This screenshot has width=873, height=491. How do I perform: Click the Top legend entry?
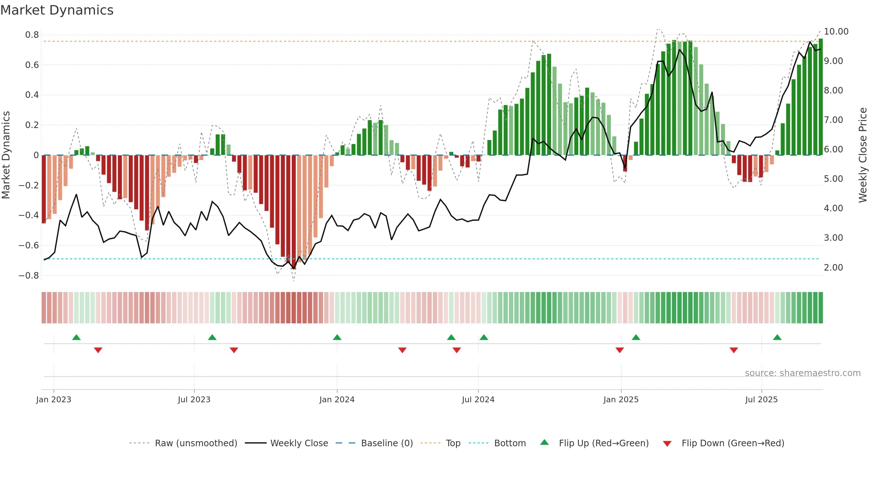[440, 443]
